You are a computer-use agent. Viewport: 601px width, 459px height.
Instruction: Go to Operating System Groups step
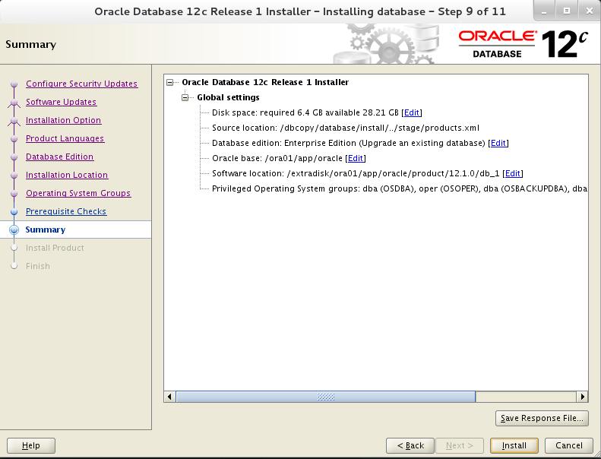pyautogui.click(x=78, y=193)
